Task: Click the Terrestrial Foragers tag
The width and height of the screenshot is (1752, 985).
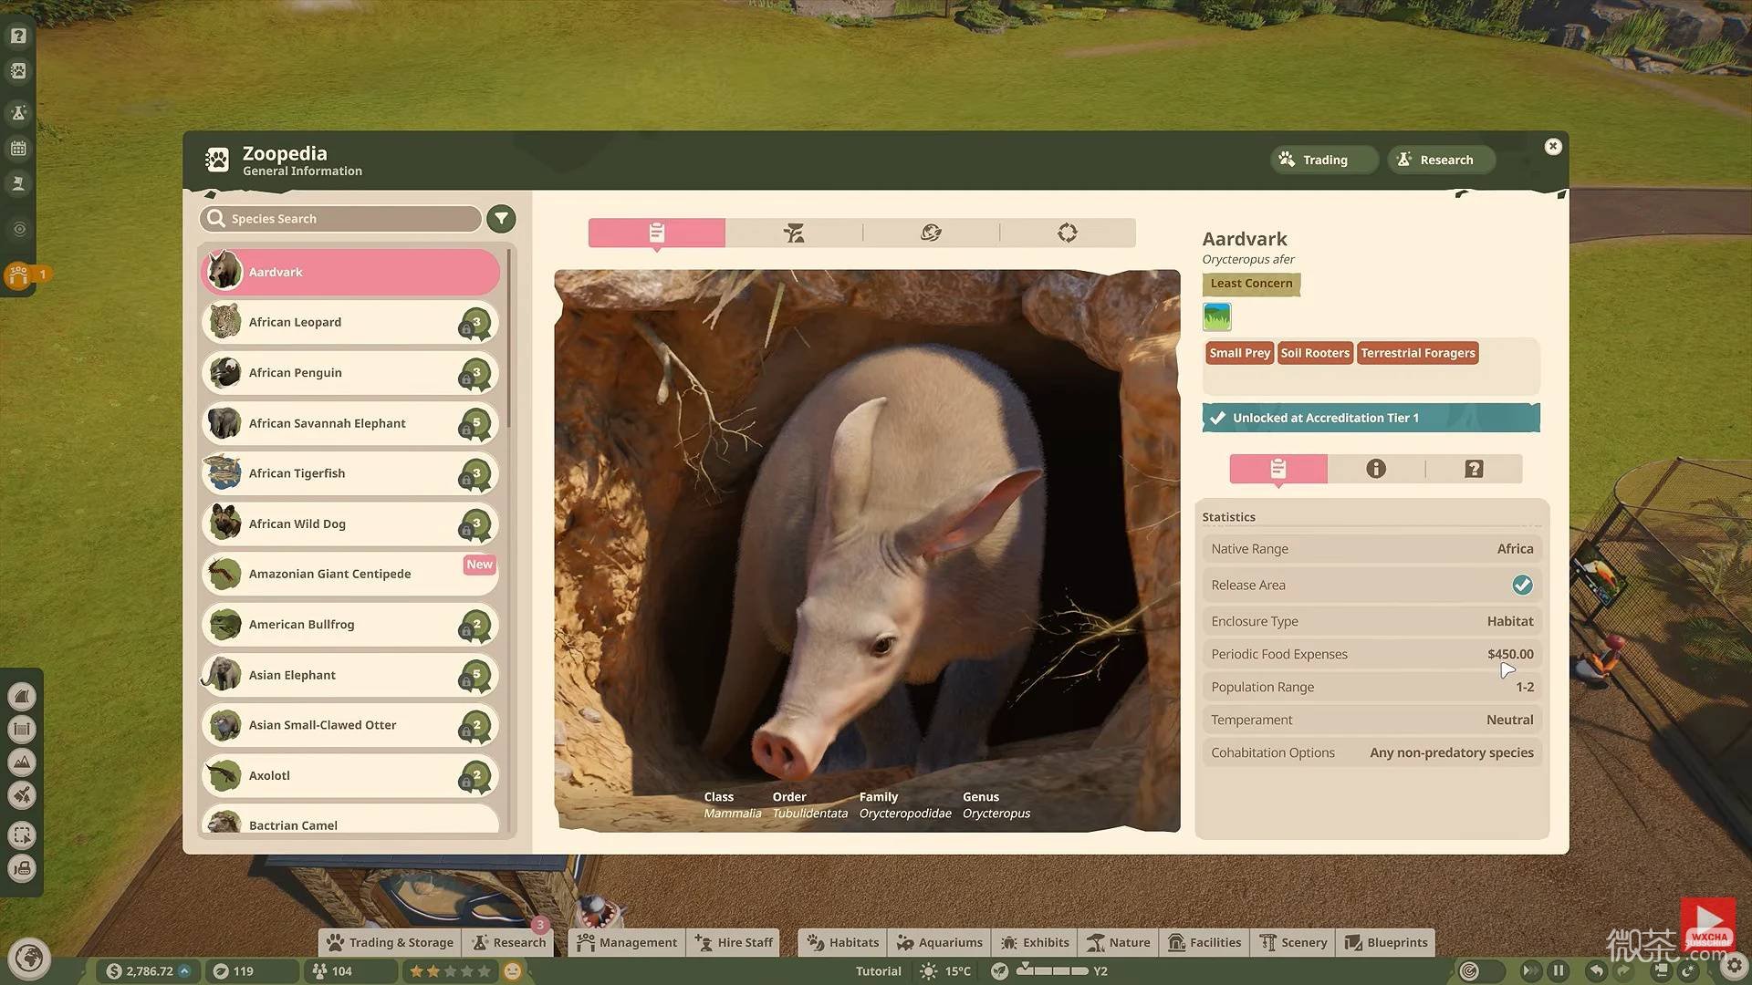Action: click(1417, 353)
